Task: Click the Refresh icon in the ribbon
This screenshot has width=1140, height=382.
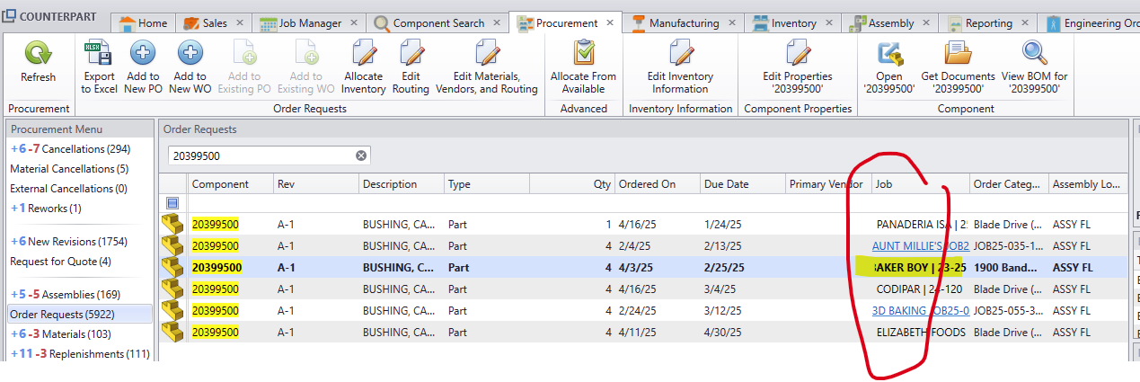Action: (38, 54)
